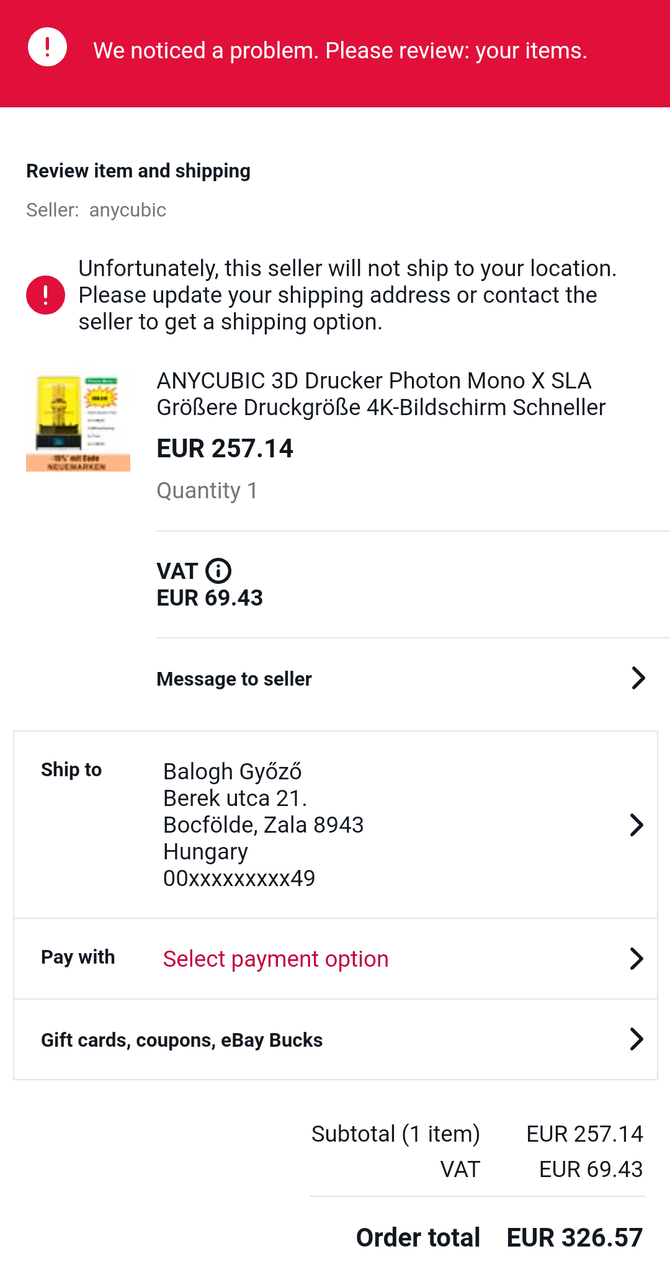Tap the seller will not ship warning text
Screen dimensions: 670x1272
click(347, 295)
